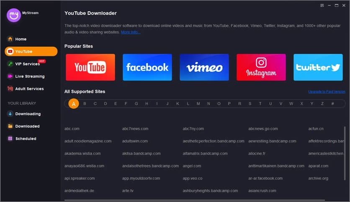
Task: Open the YouTube popular site tile
Action: 90,67
